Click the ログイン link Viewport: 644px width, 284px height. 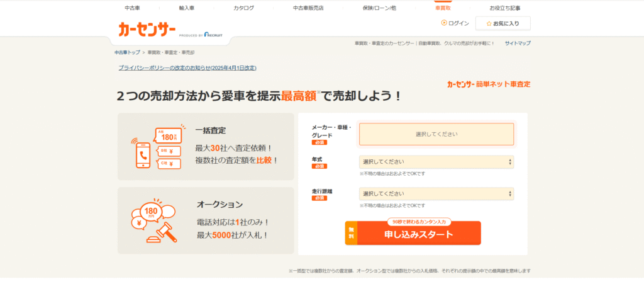point(458,23)
